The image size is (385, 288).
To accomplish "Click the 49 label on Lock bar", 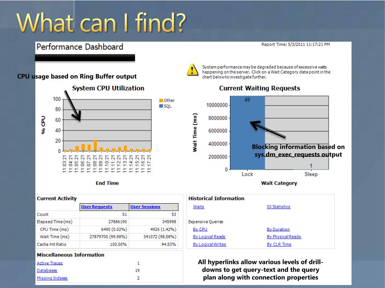I will coord(247,100).
